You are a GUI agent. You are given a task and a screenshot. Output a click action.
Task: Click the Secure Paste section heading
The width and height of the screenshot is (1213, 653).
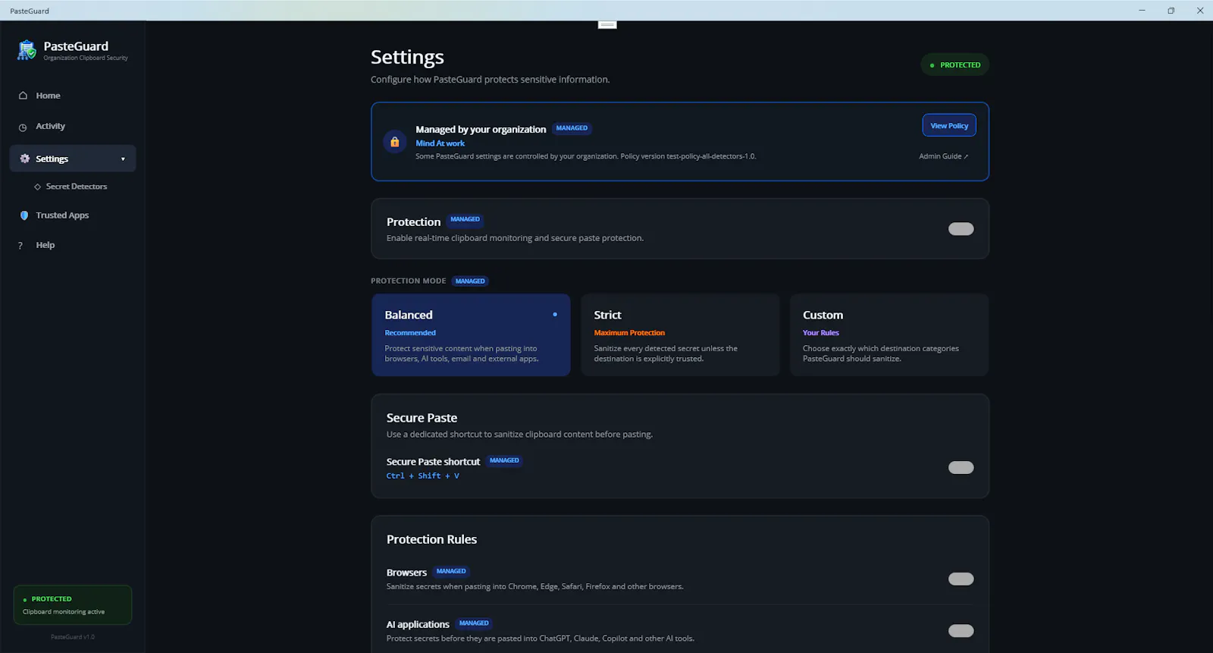pos(422,418)
